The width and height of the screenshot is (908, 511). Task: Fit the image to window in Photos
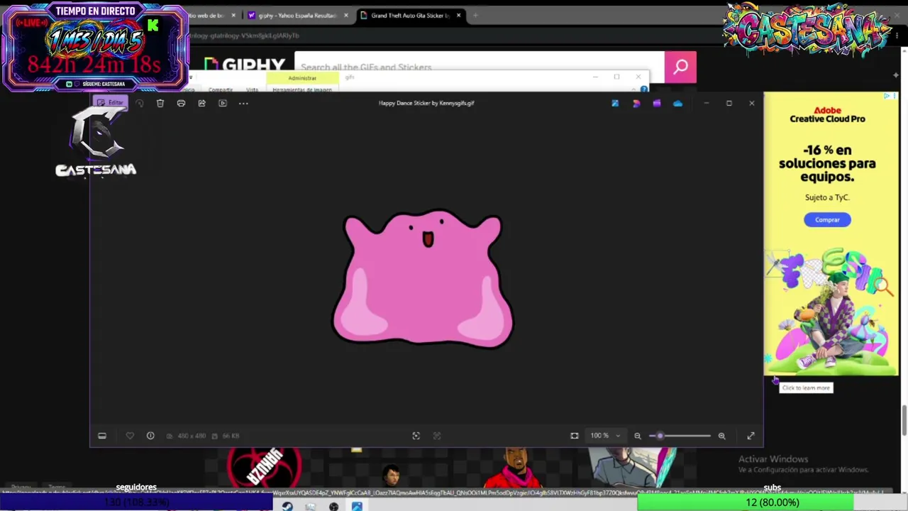(575, 436)
